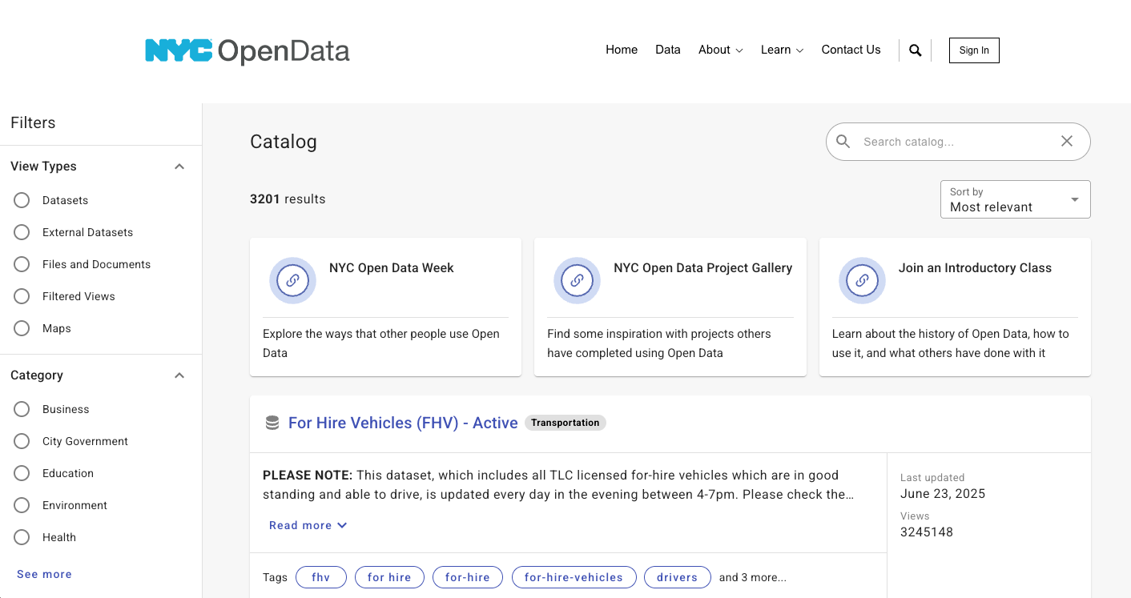Select the Education category radio

pyautogui.click(x=22, y=473)
